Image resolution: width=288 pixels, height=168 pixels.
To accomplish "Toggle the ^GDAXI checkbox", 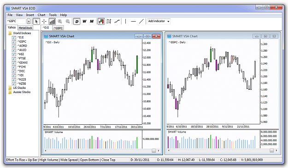I will [14, 63].
